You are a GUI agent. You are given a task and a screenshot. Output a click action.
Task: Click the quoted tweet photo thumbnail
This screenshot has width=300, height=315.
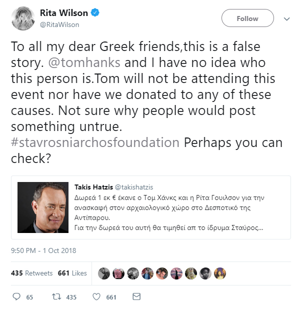click(x=43, y=207)
